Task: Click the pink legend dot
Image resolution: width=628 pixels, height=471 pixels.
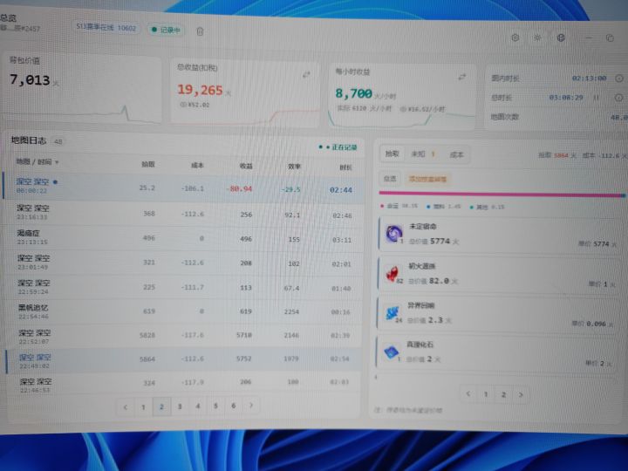Action: pyautogui.click(x=382, y=206)
